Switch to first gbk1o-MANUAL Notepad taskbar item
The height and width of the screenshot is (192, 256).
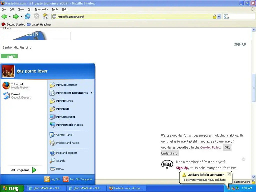tap(46, 188)
